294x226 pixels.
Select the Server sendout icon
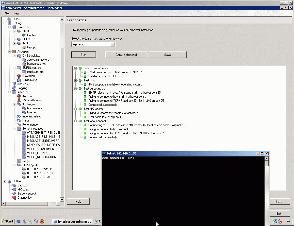[x=14, y=194]
